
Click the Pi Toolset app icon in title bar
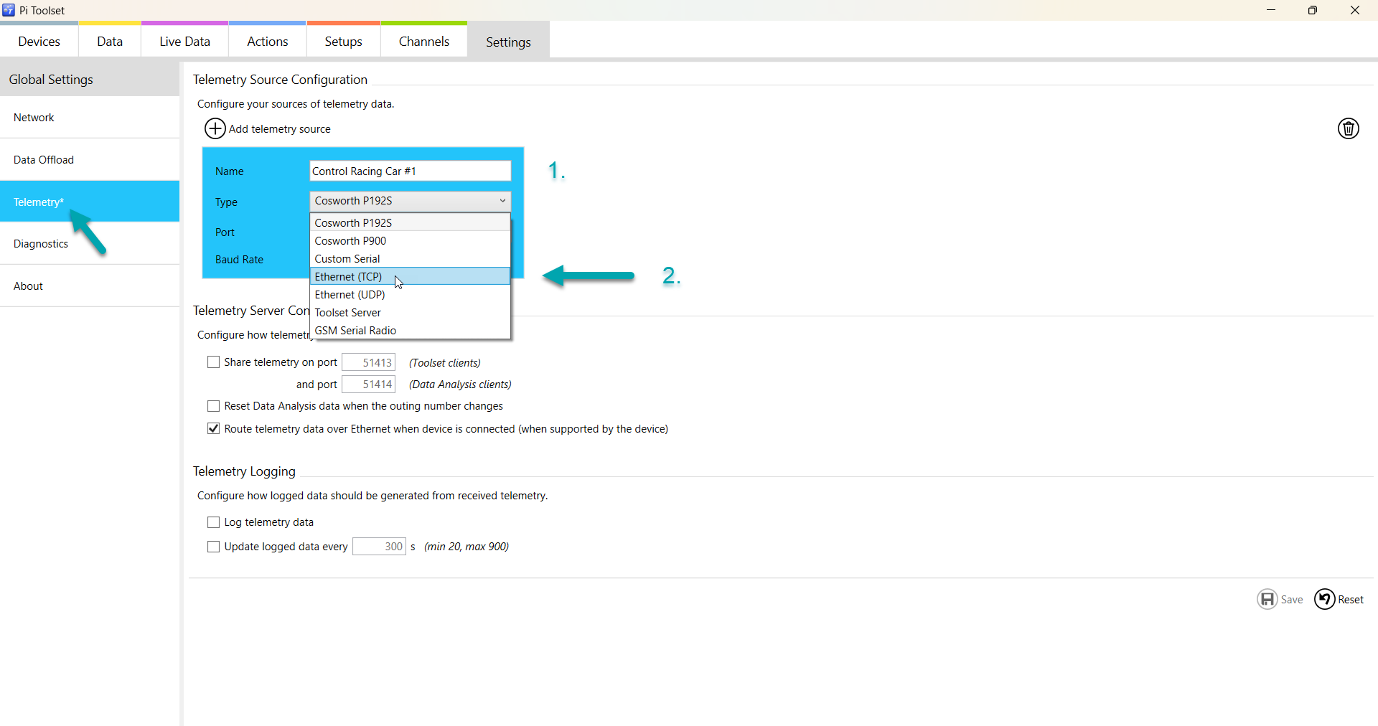point(9,10)
